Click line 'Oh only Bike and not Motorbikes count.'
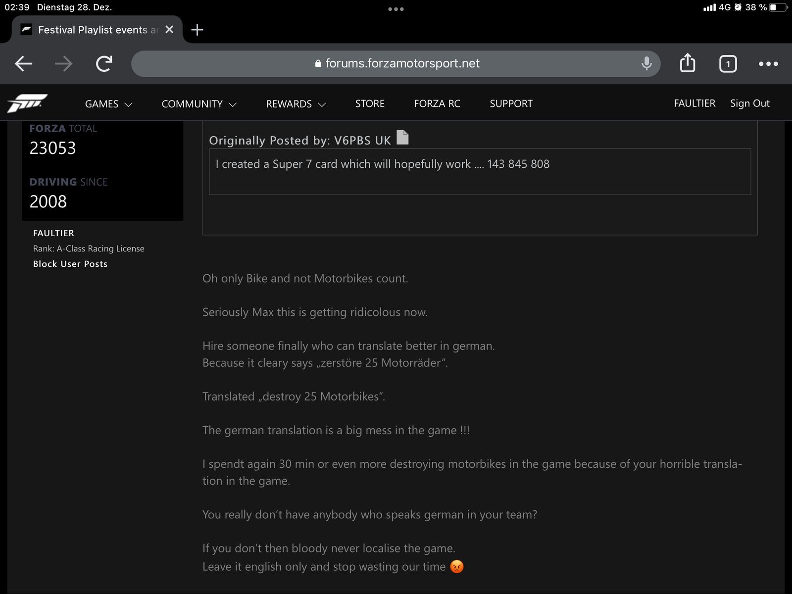 (305, 278)
